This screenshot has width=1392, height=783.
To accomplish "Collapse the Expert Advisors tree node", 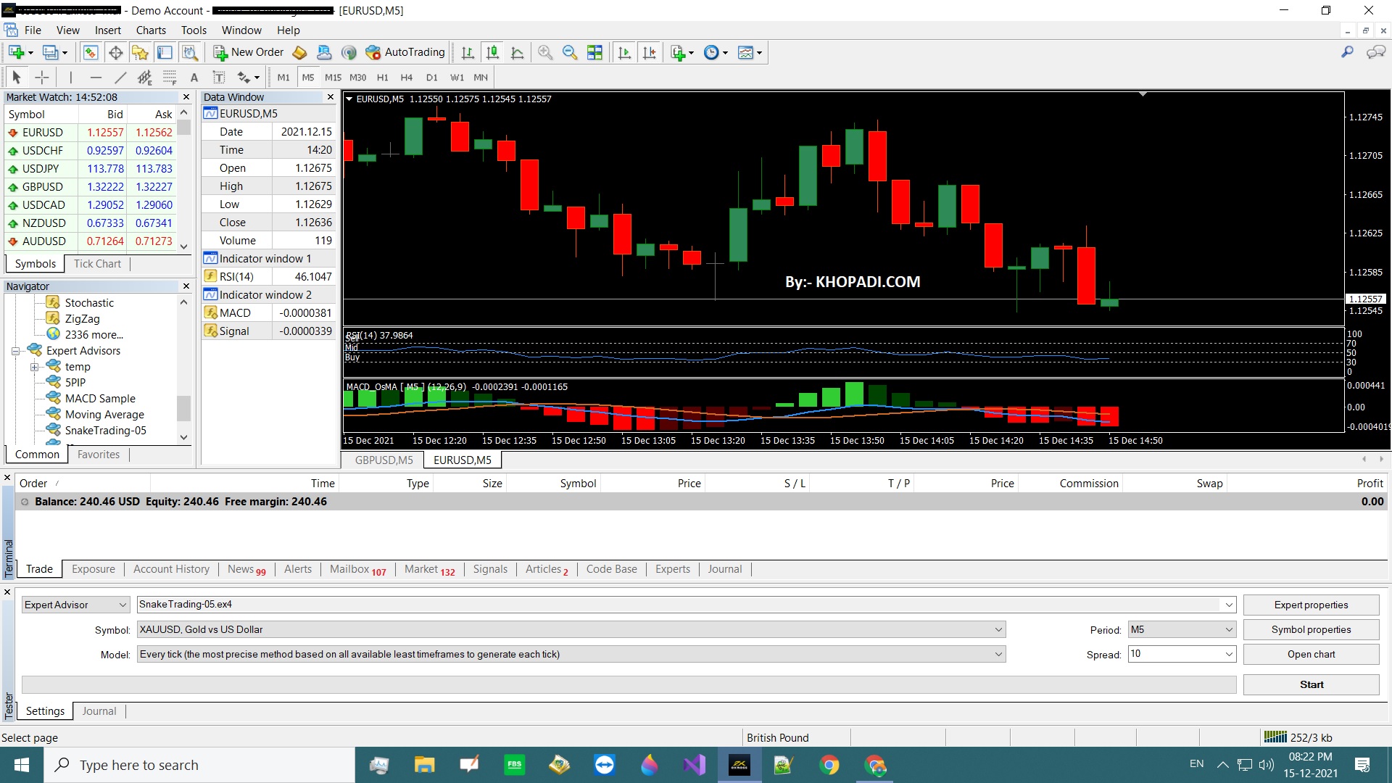I will pos(15,351).
